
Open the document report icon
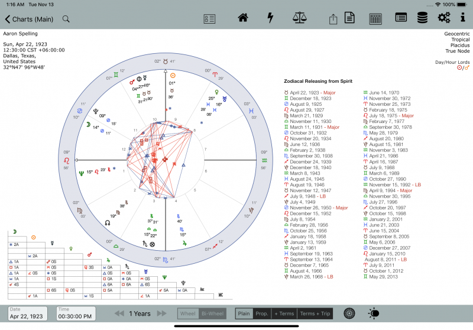click(349, 18)
